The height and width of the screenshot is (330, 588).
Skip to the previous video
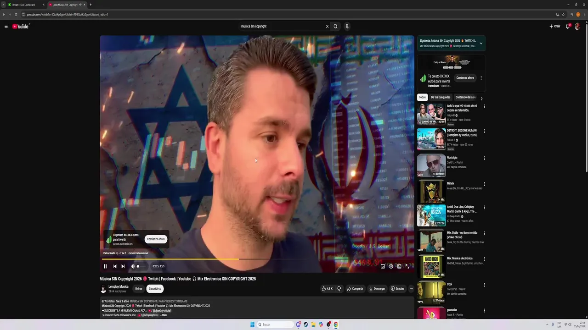pos(114,266)
